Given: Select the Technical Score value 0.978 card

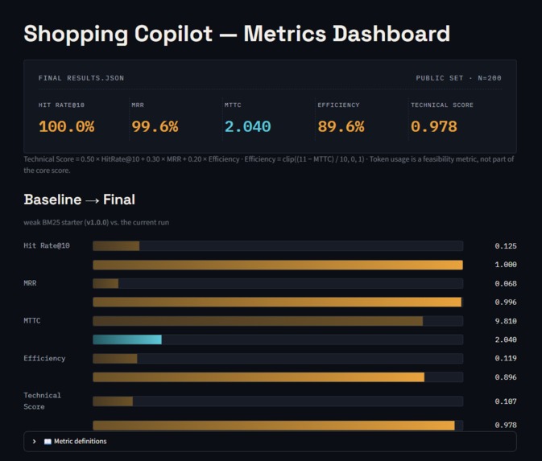Looking at the screenshot, I should click(x=434, y=126).
